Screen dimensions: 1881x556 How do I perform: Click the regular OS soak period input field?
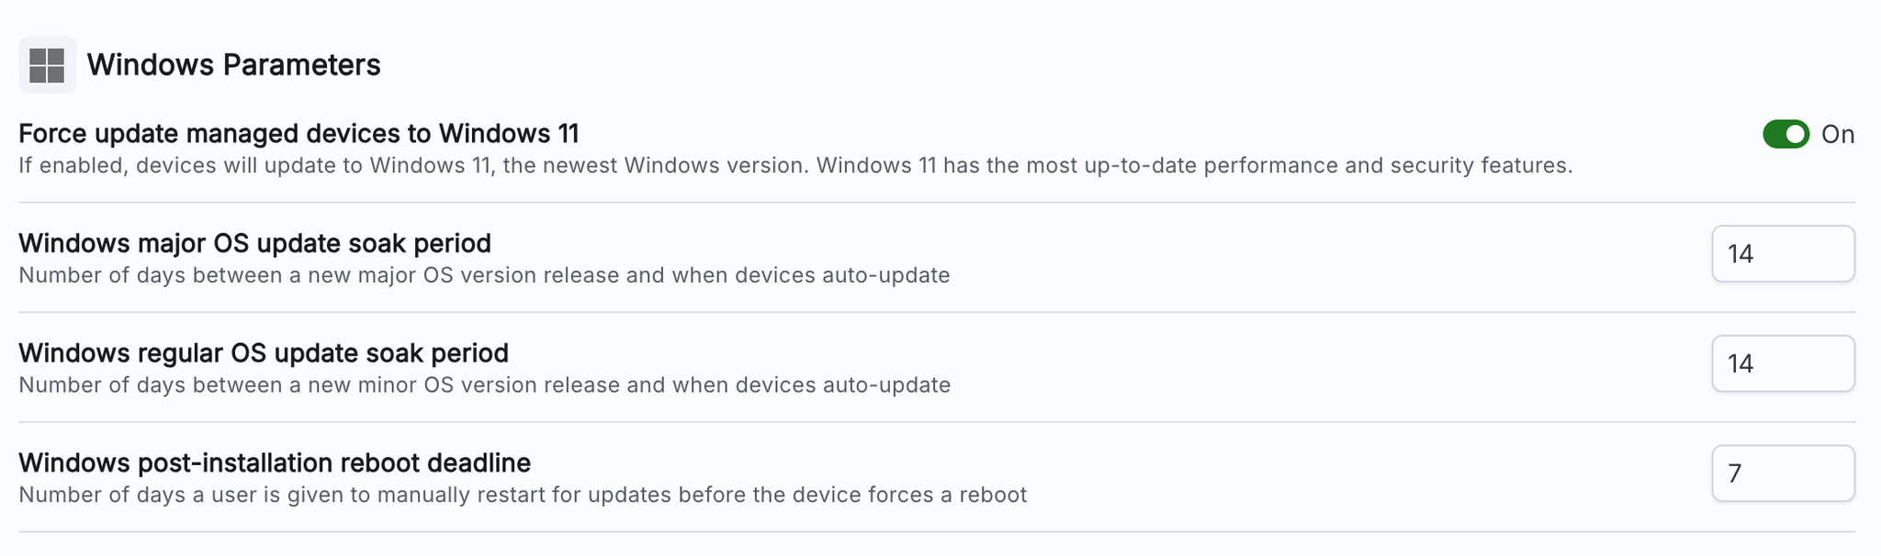(x=1783, y=363)
